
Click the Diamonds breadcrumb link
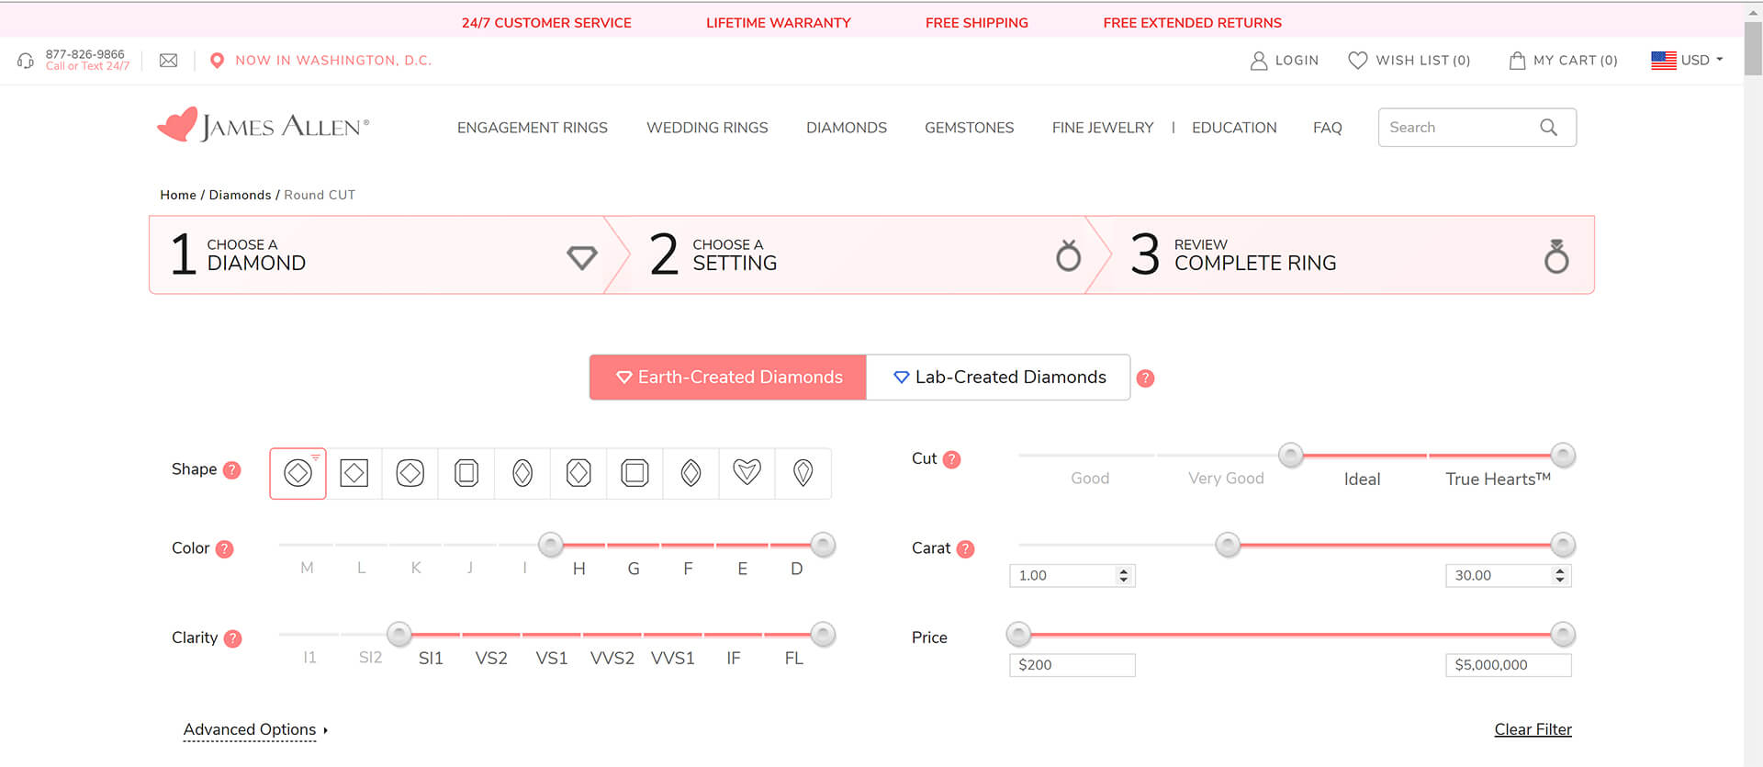coord(240,195)
